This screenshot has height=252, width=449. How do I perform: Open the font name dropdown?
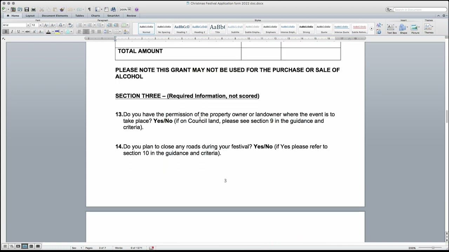28,25
